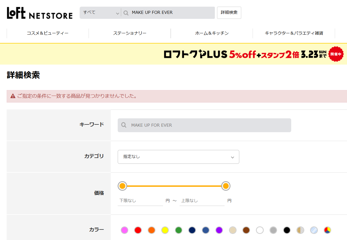Screen dimensions: 347x240
Task: Click the 詳細検索 button
Action: pyautogui.click(x=229, y=13)
